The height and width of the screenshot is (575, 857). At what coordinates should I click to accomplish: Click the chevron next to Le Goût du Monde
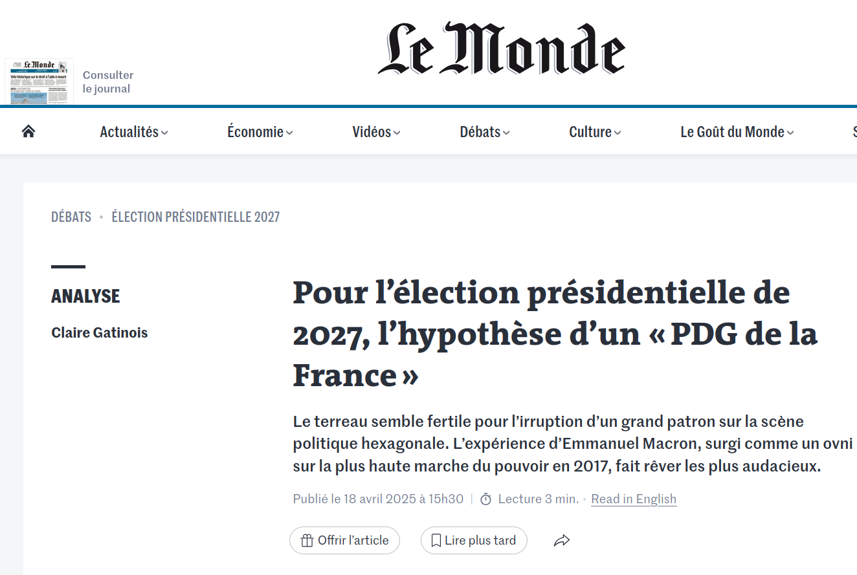(790, 133)
